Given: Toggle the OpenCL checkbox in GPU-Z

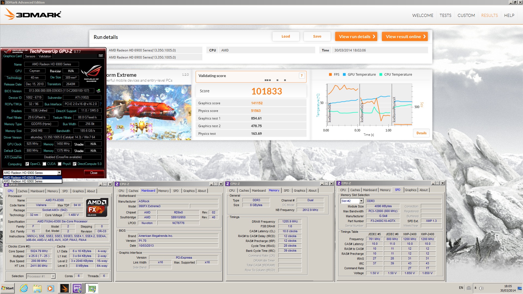Looking at the screenshot, I should pos(27,164).
